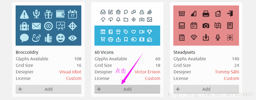Choose the download tray icon in Steadysets
Image resolution: width=256 pixels, height=100 pixels.
coord(206,37)
